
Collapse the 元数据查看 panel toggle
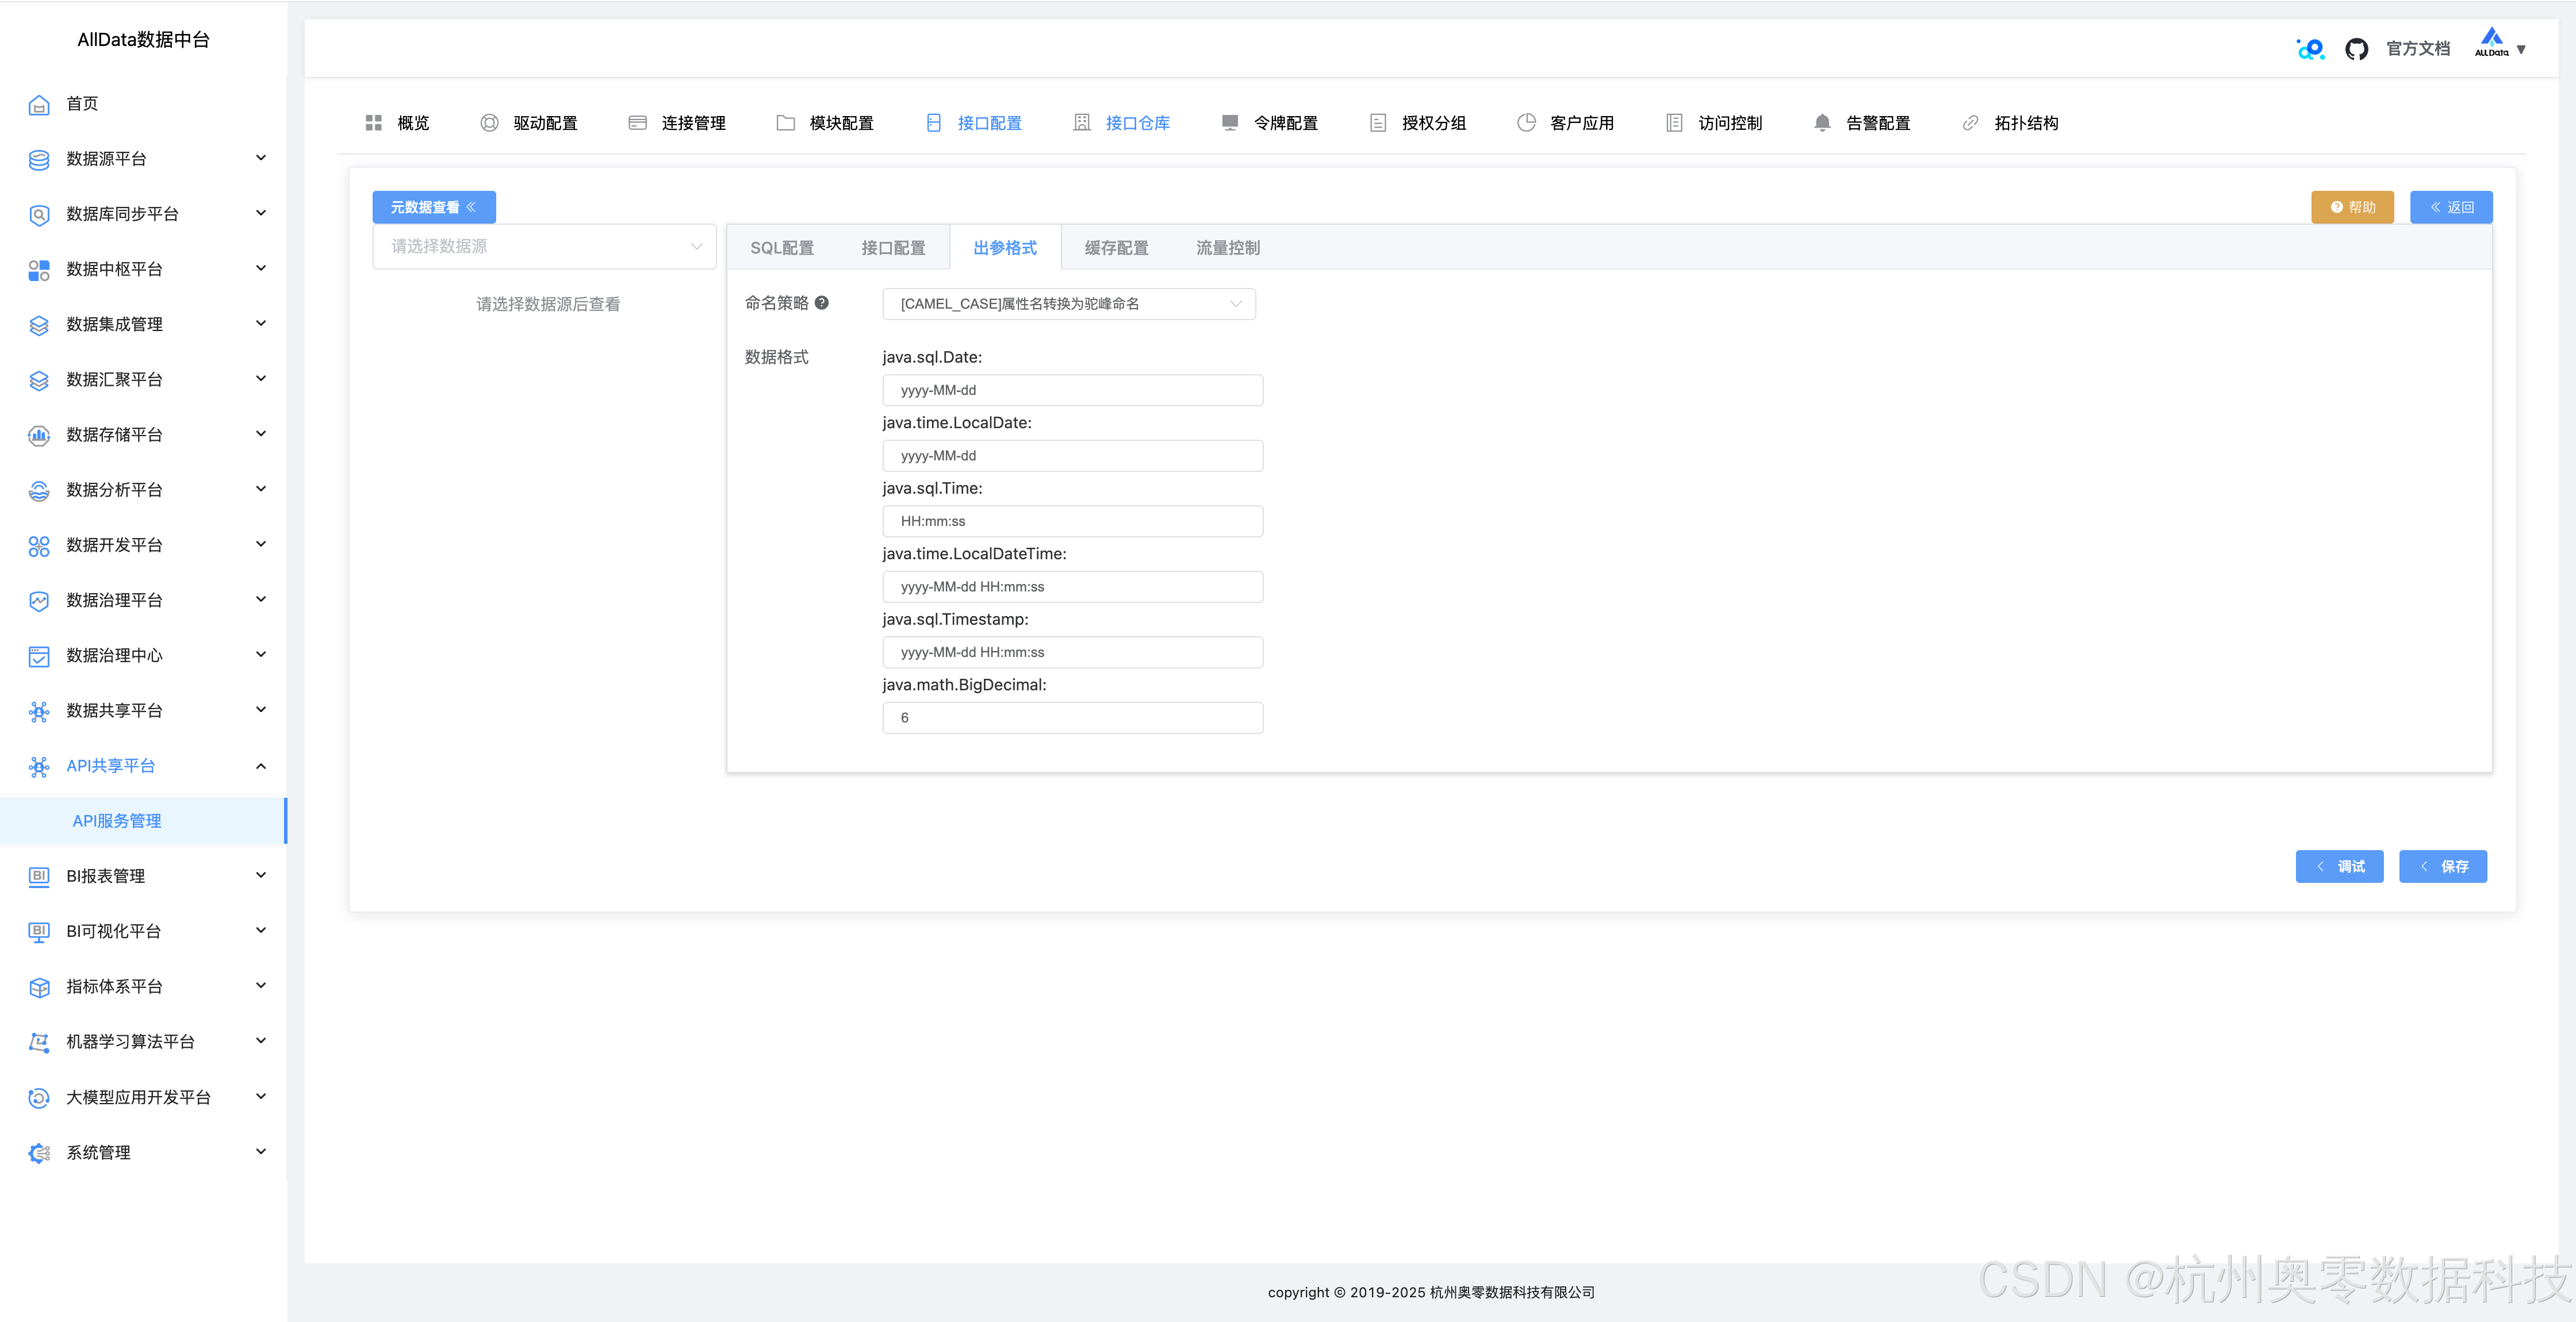tap(434, 207)
